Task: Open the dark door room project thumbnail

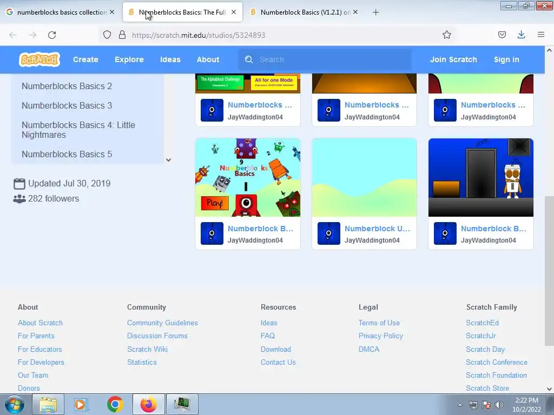Action: [x=481, y=177]
